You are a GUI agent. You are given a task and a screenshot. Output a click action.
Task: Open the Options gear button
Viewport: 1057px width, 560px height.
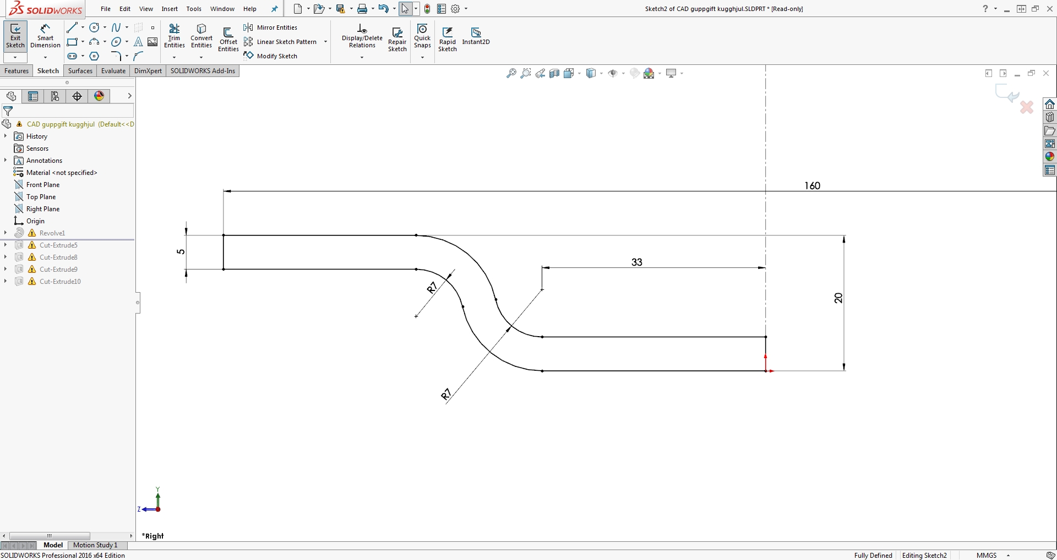pyautogui.click(x=455, y=9)
